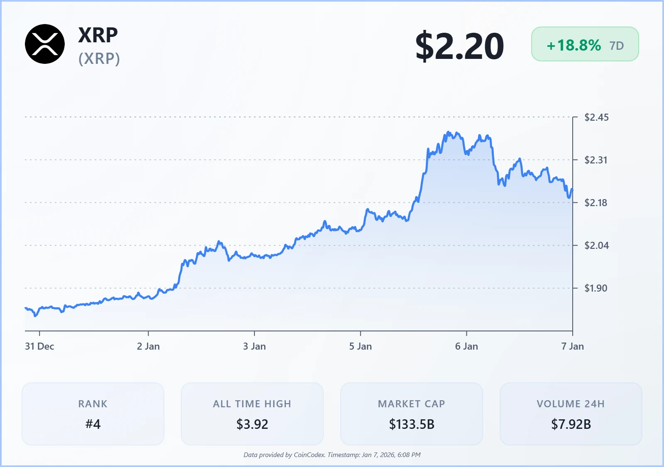
Task: Click the 7 Jan date marker
Action: coord(572,346)
